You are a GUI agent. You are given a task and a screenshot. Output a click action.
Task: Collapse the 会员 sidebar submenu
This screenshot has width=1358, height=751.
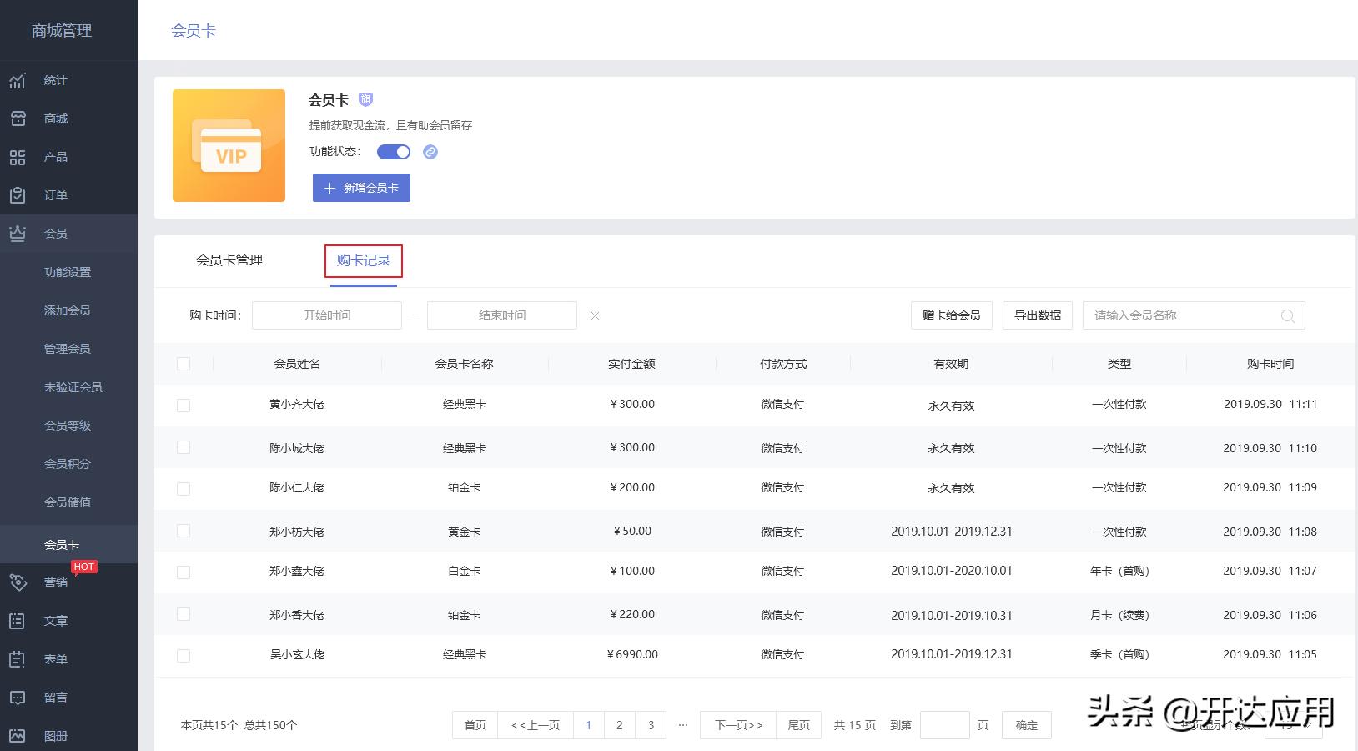pyautogui.click(x=55, y=233)
